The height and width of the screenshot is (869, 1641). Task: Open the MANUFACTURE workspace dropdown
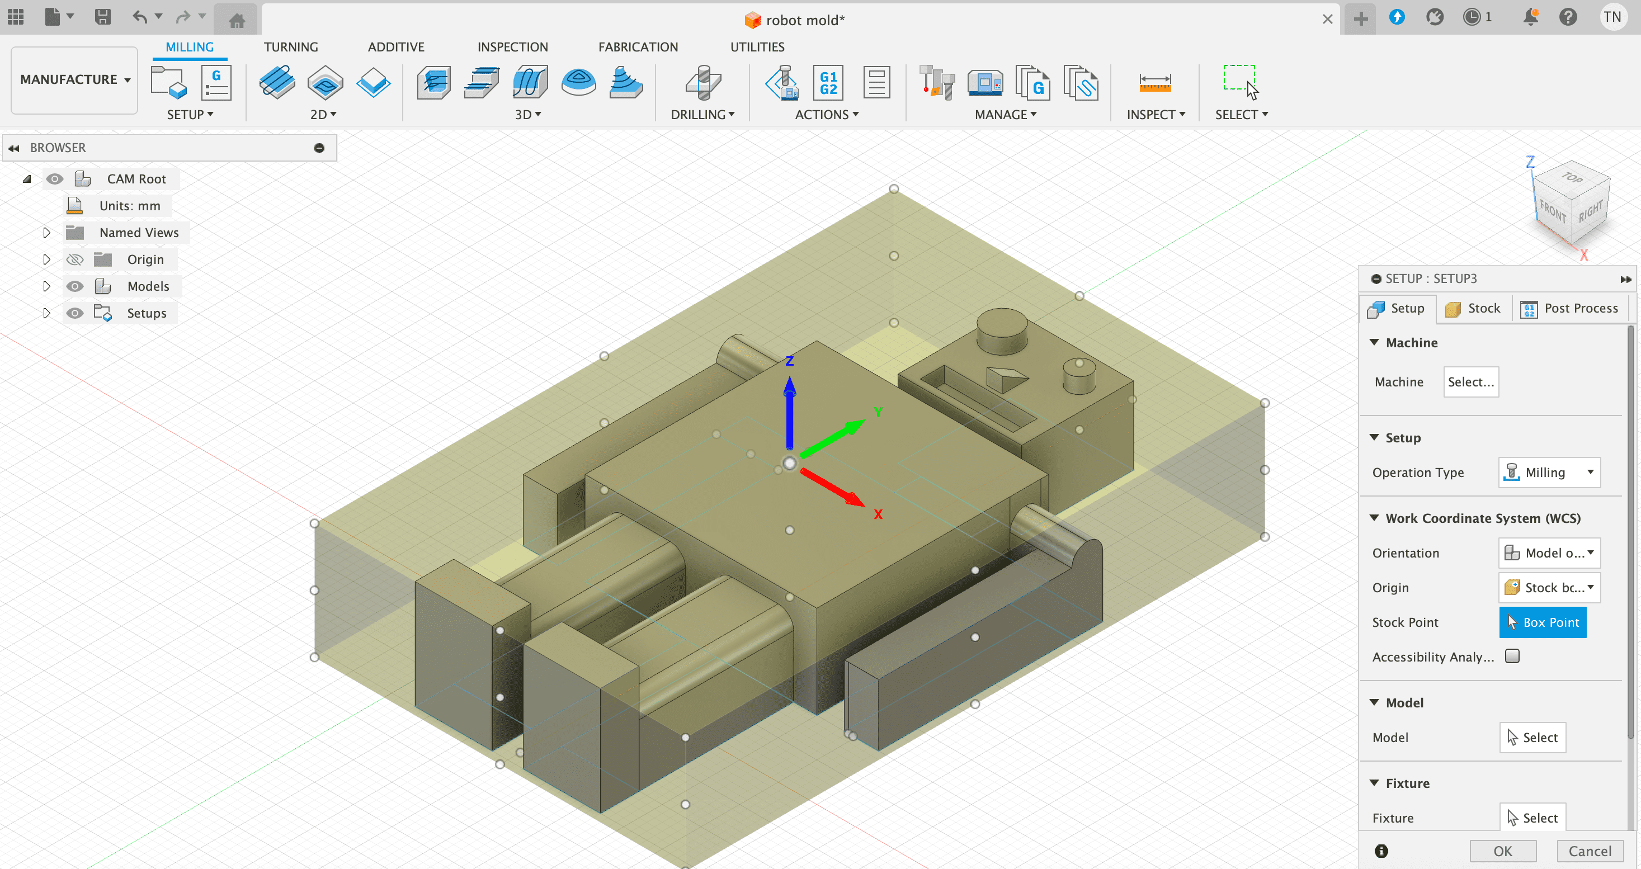(74, 79)
